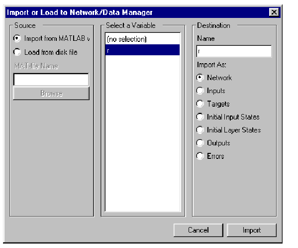
Task: Click empty area of variable list
Action: 142,133
